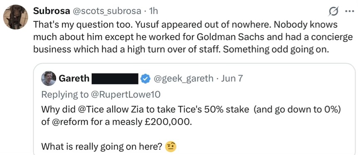
Task: Click the blue verified checkmark badge
Action: (145, 79)
